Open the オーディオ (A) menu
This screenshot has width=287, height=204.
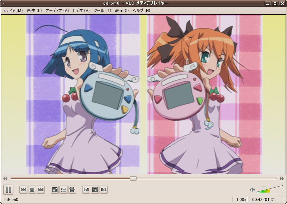[x=57, y=11]
